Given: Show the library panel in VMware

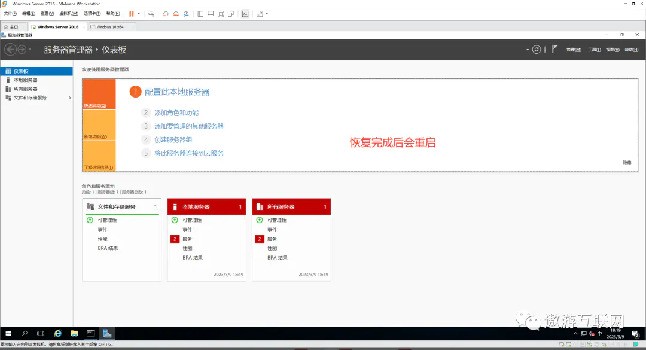Looking at the screenshot, I should tap(200, 13).
